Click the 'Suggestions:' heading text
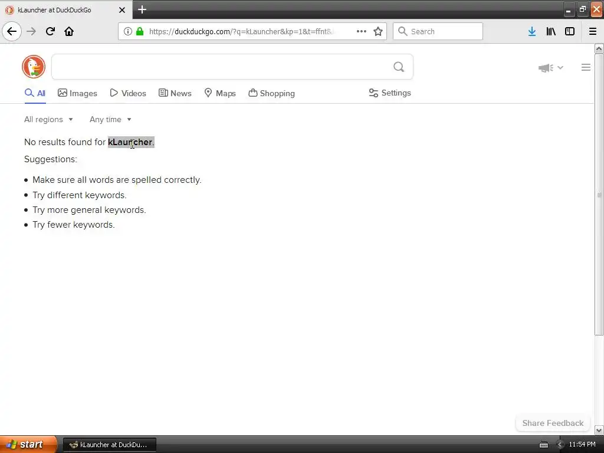The image size is (604, 453). pyautogui.click(x=51, y=159)
